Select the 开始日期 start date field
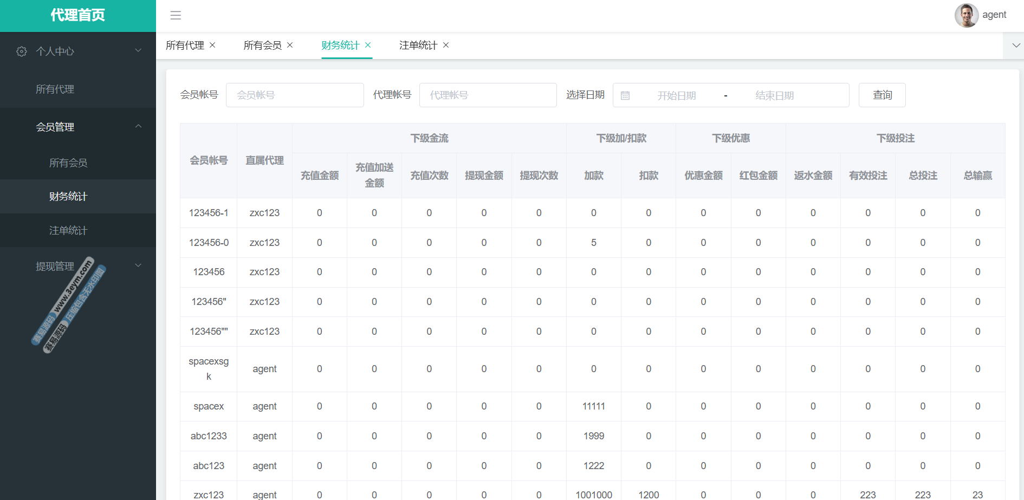 [676, 95]
